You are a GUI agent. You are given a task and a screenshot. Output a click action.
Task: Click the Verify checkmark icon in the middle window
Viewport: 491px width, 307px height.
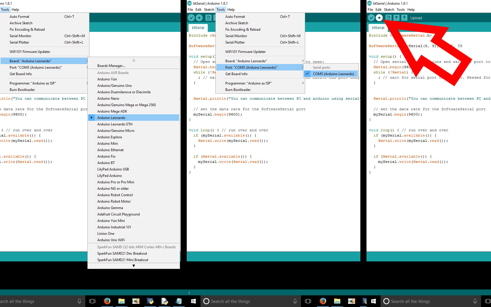[191, 18]
